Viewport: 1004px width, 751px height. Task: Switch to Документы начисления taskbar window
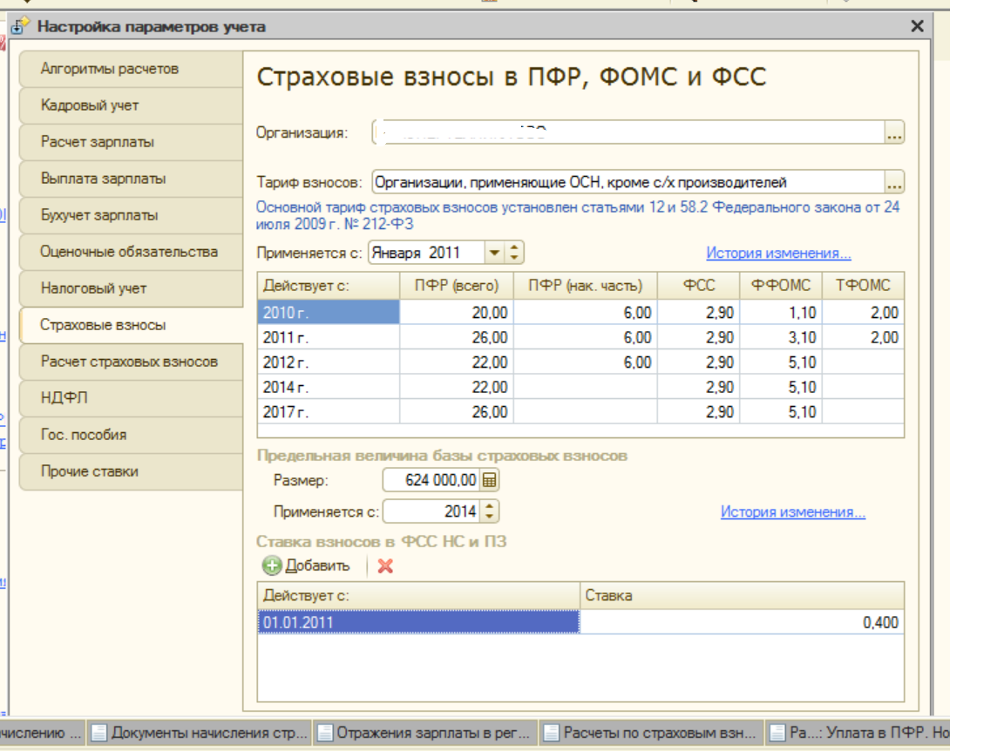[x=200, y=733]
